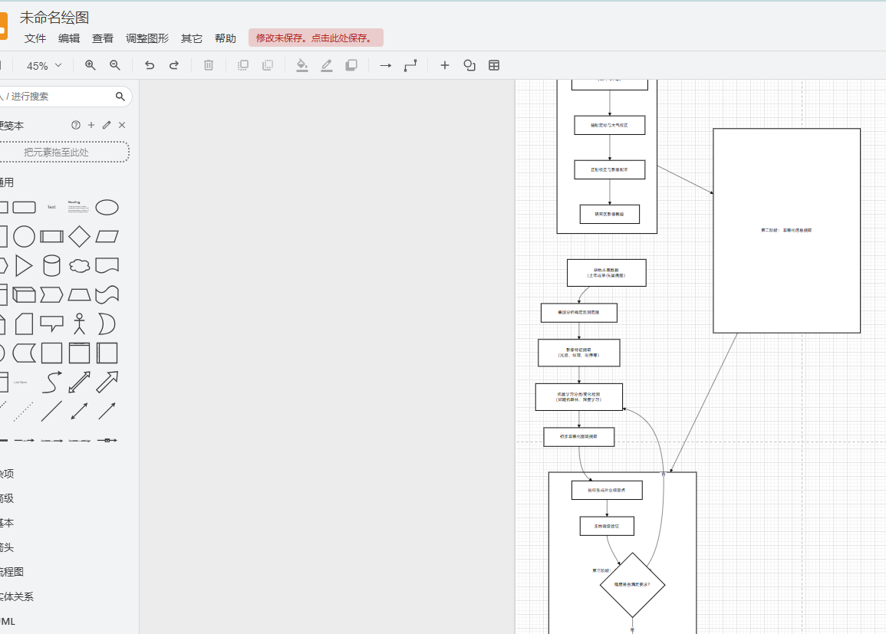This screenshot has height=634, width=886.
Task: Select the ellipse shape in palette
Action: tap(107, 207)
